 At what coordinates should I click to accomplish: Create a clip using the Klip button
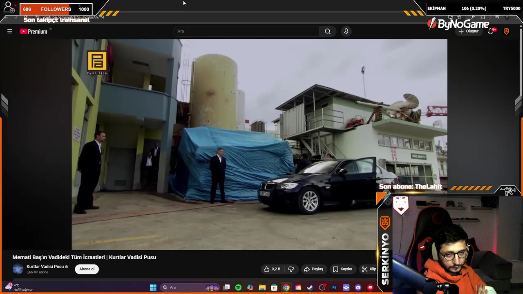pyautogui.click(x=369, y=269)
